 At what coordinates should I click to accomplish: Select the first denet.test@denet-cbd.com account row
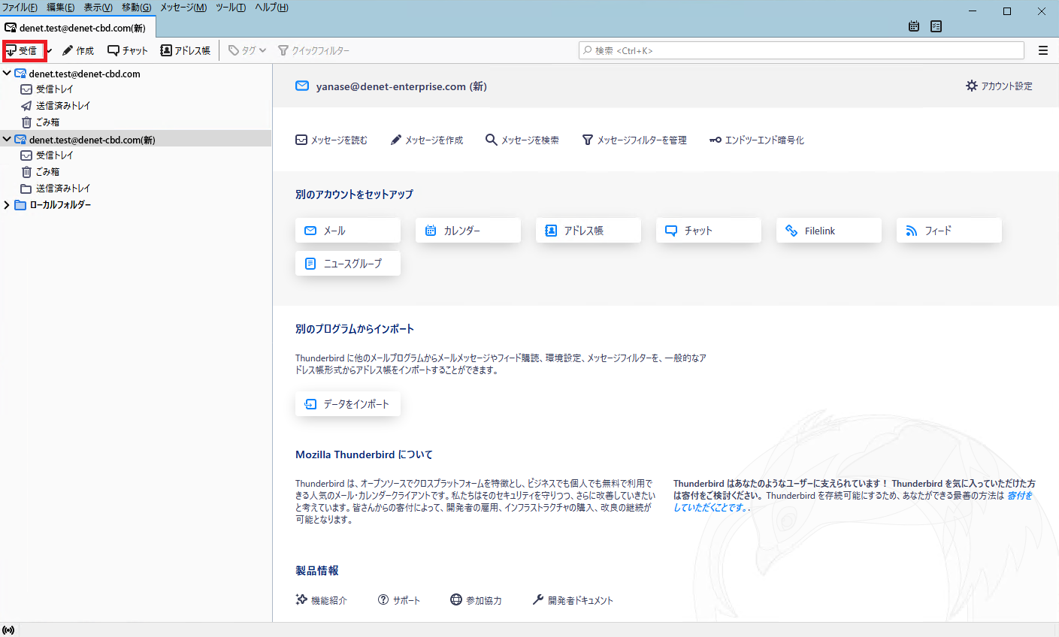pos(135,74)
